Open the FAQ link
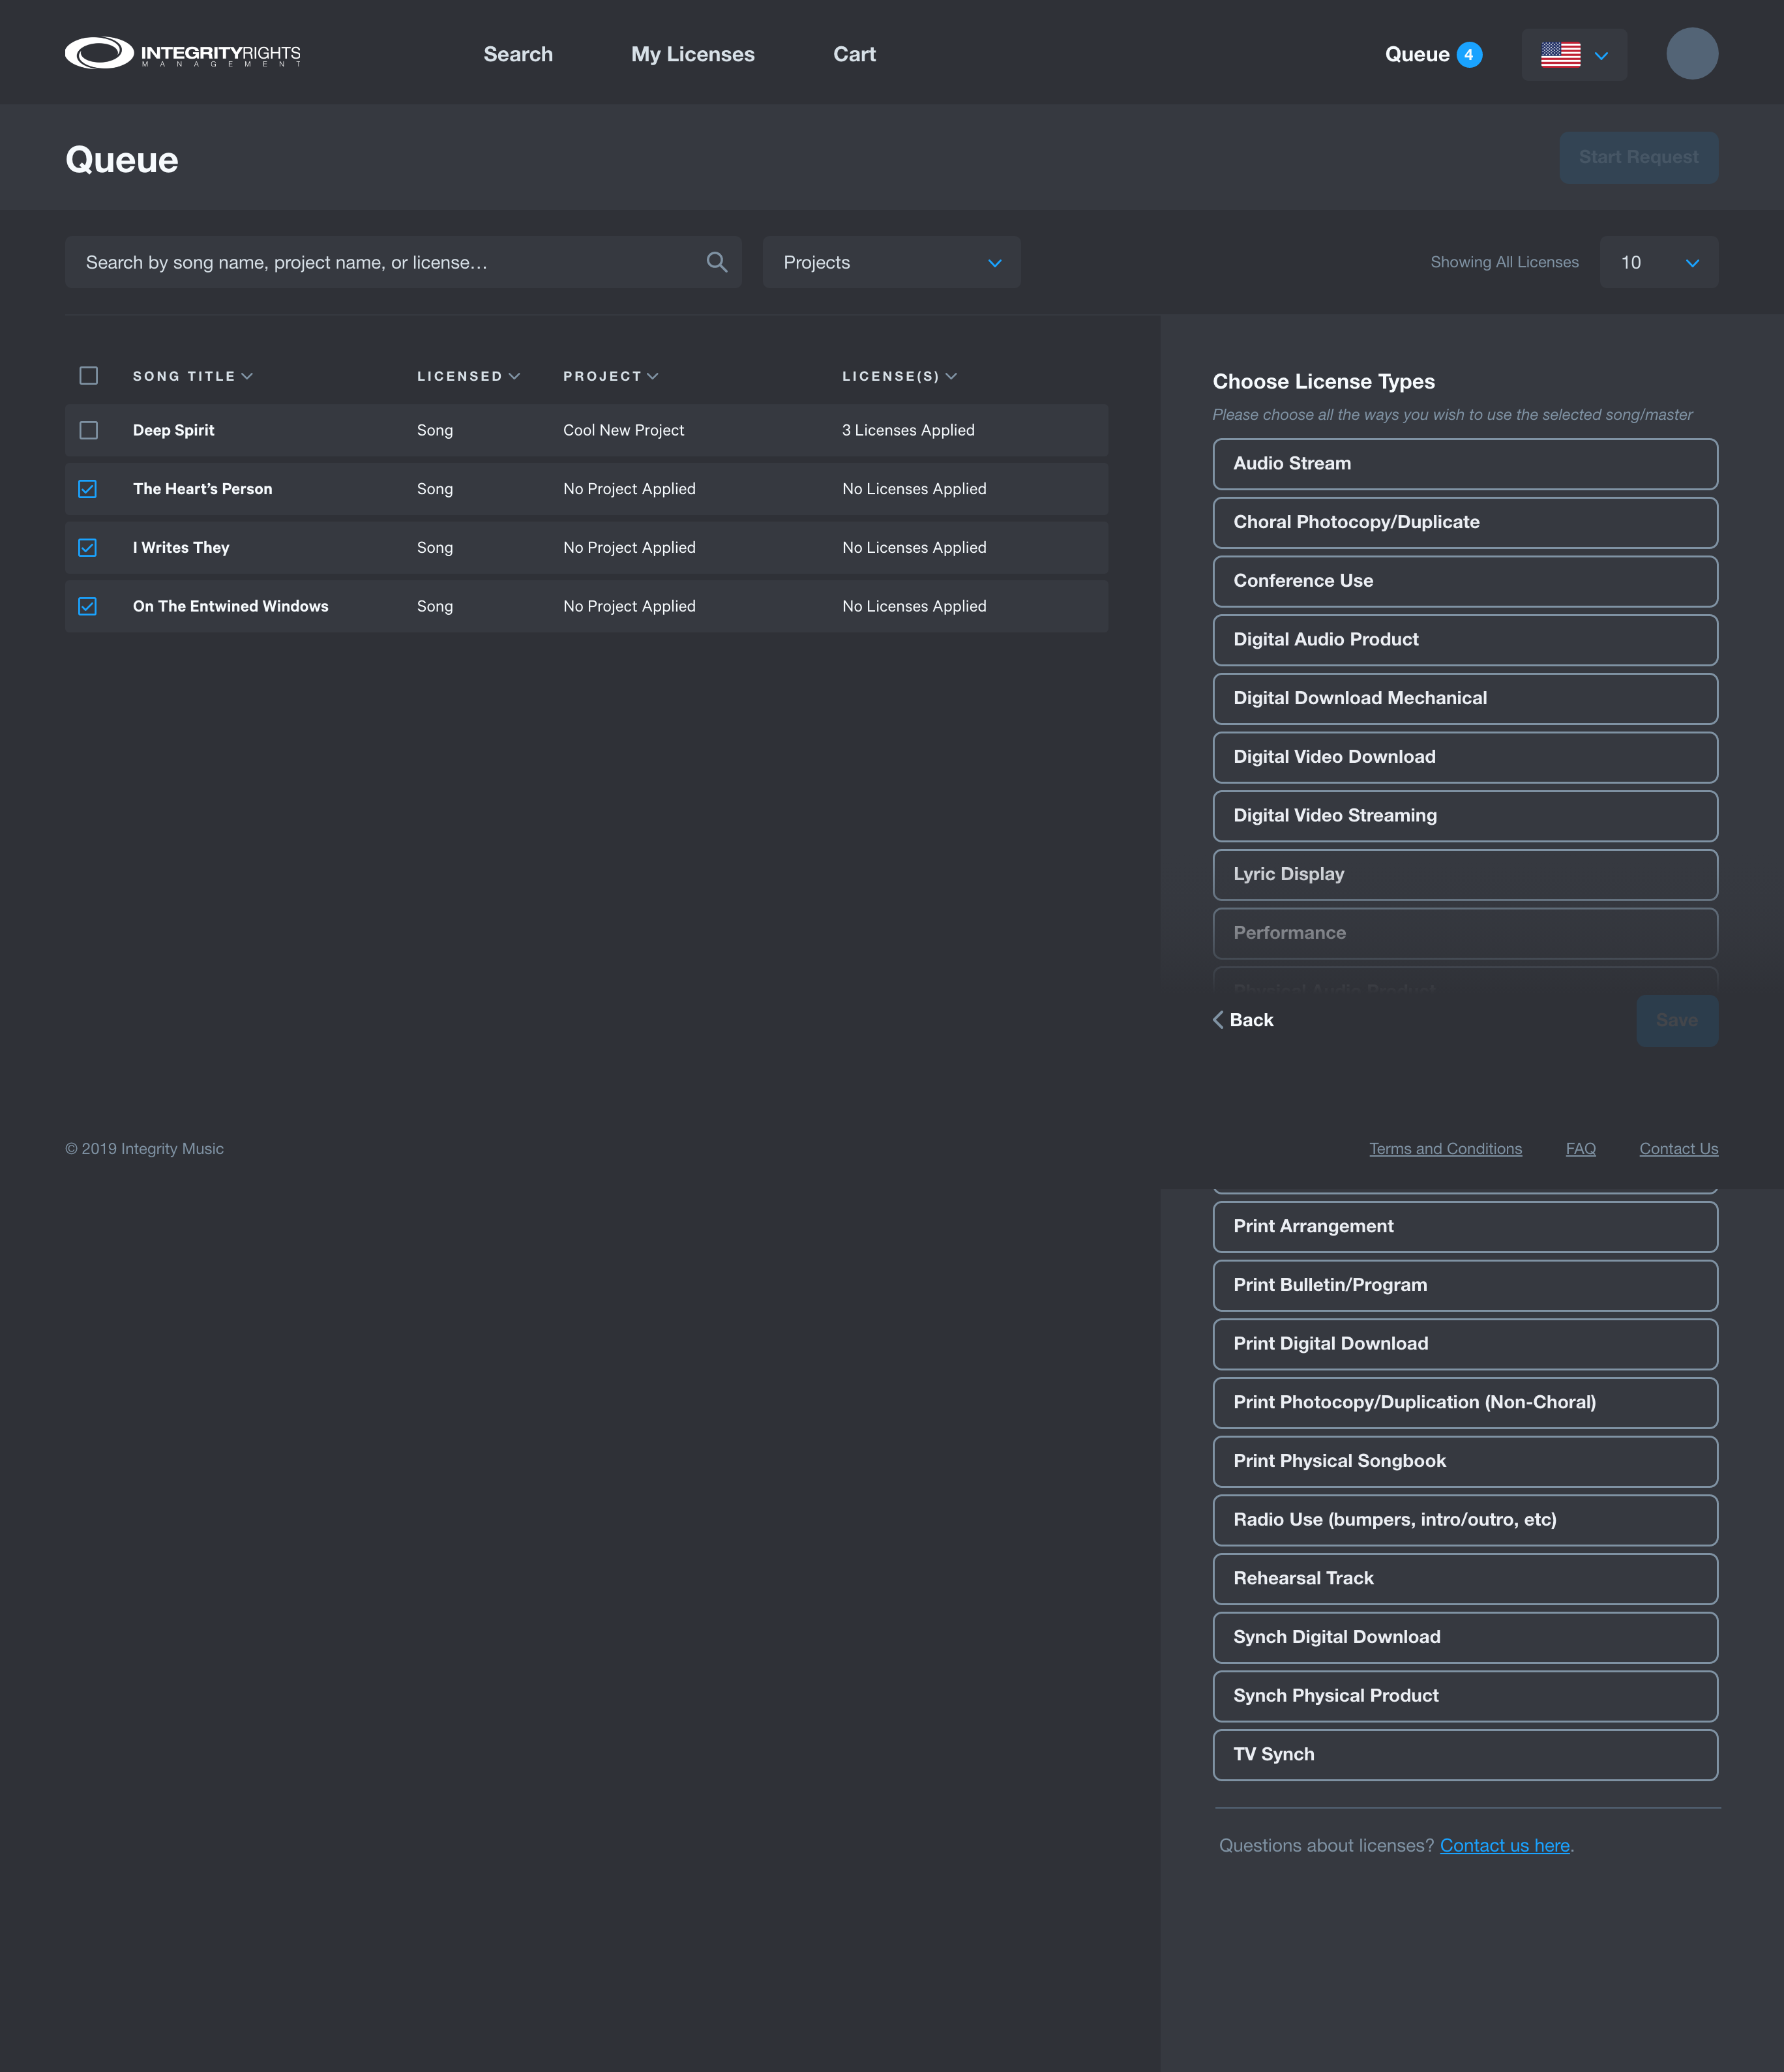The width and height of the screenshot is (1784, 2072). pos(1580,1149)
